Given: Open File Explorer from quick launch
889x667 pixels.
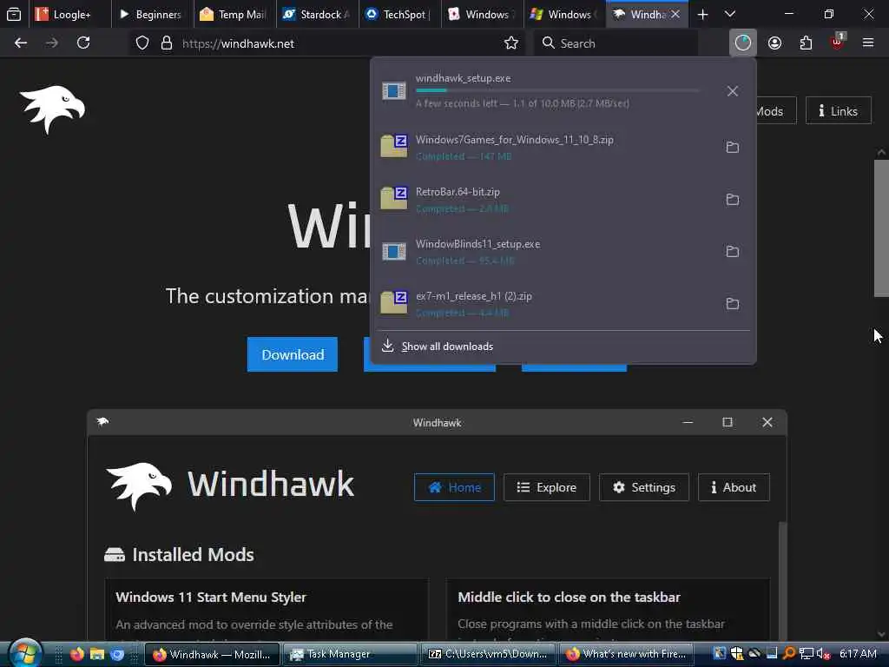Looking at the screenshot, I should point(97,654).
